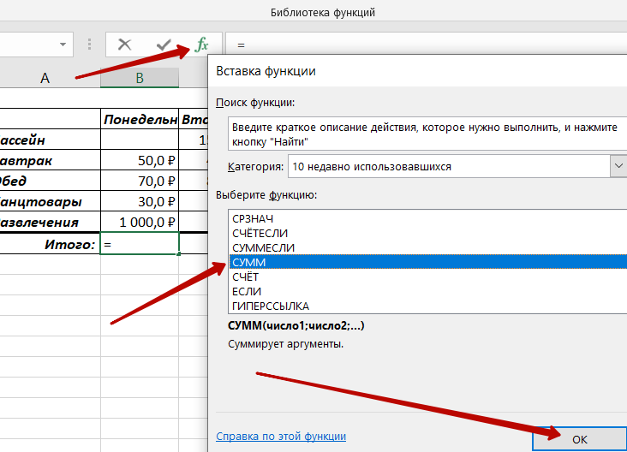Viewport: 627px width, 452px height.
Task: Expand the Name Box dropdown arrow
Action: point(63,45)
